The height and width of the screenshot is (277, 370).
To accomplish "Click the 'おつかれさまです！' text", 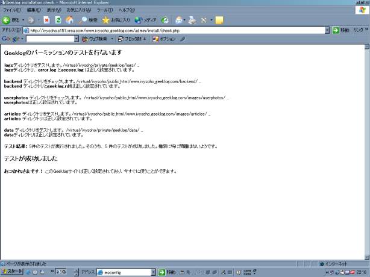I will pyautogui.click(x=23, y=171).
